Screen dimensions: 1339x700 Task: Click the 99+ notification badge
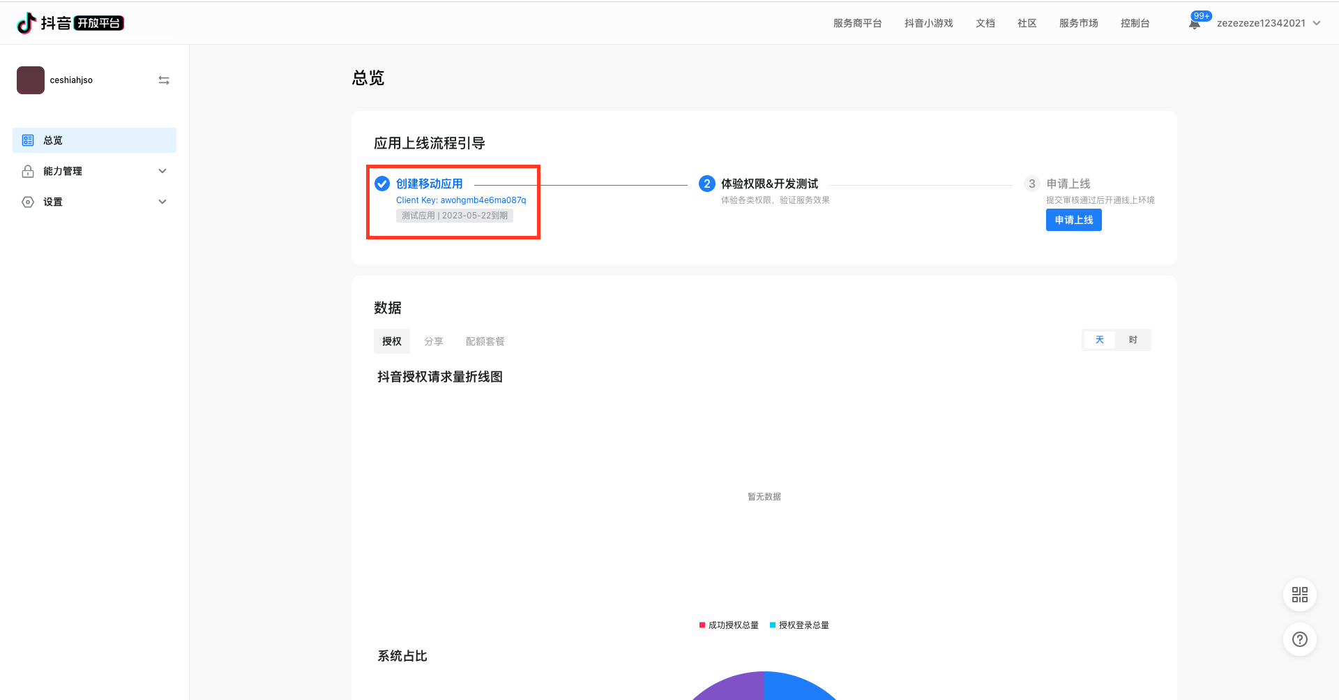click(x=1202, y=16)
